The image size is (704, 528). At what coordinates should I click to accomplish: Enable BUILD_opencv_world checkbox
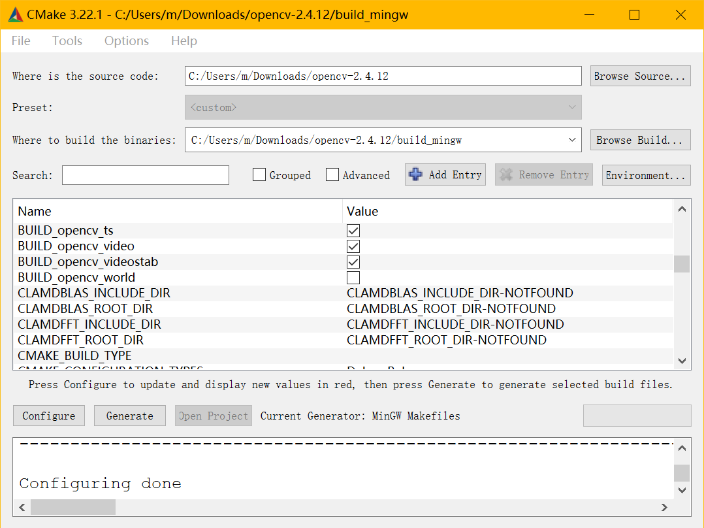[353, 278]
